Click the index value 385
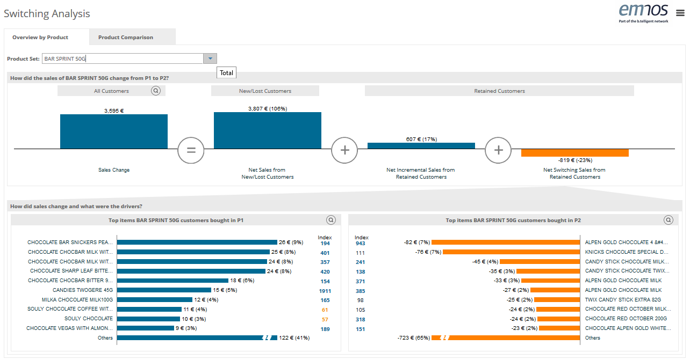 point(360,291)
